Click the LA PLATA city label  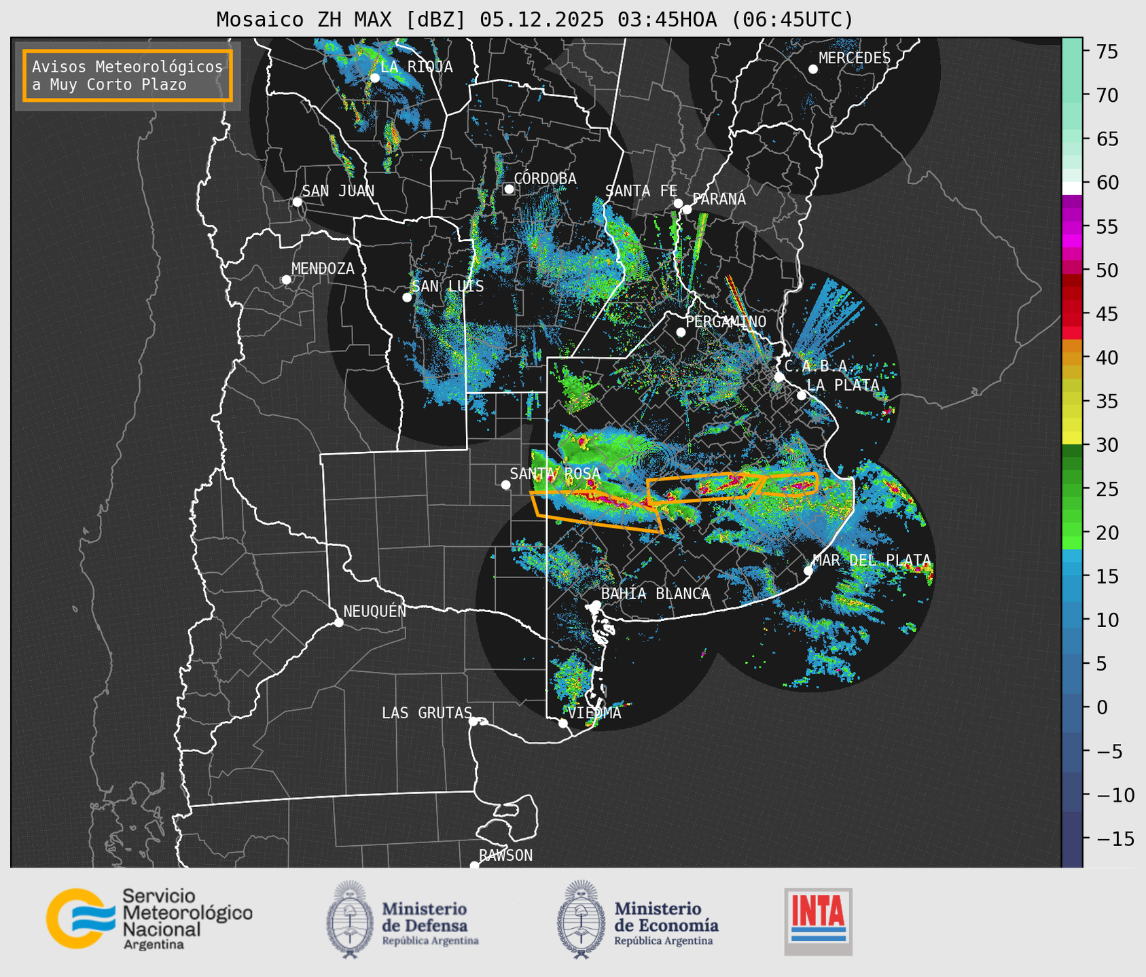point(842,385)
